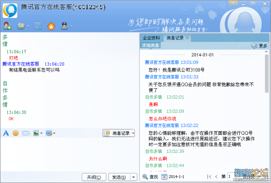This screenshot has width=271, height=183.
Task: Maximize the chat window
Action: tap(253, 3)
